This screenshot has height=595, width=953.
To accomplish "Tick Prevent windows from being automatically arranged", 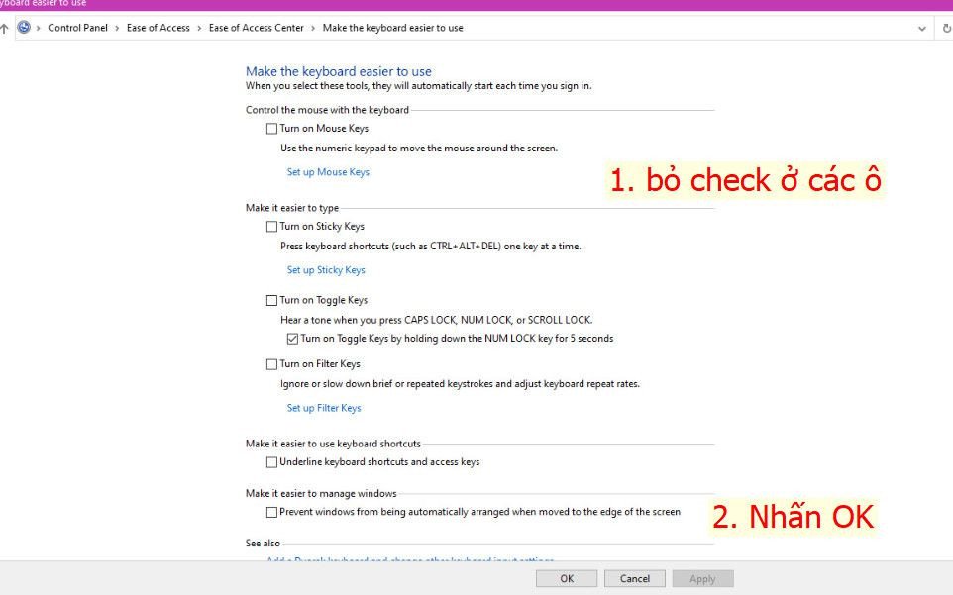I will [271, 513].
